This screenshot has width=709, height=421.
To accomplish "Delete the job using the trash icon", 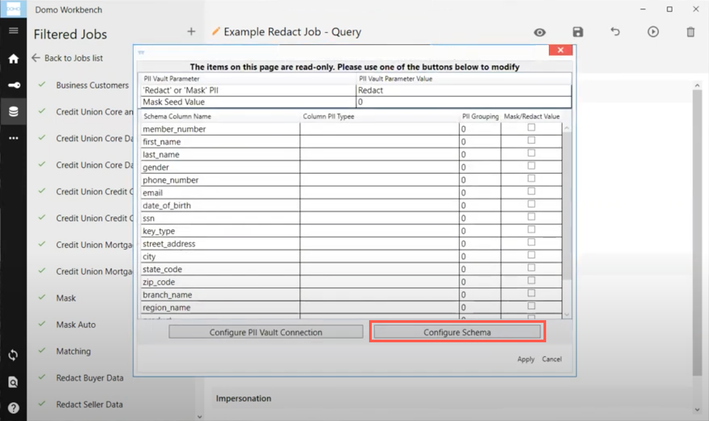I will point(690,32).
